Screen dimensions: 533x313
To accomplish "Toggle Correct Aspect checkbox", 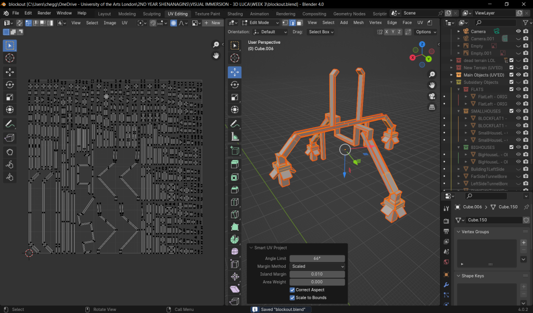I will (x=292, y=290).
